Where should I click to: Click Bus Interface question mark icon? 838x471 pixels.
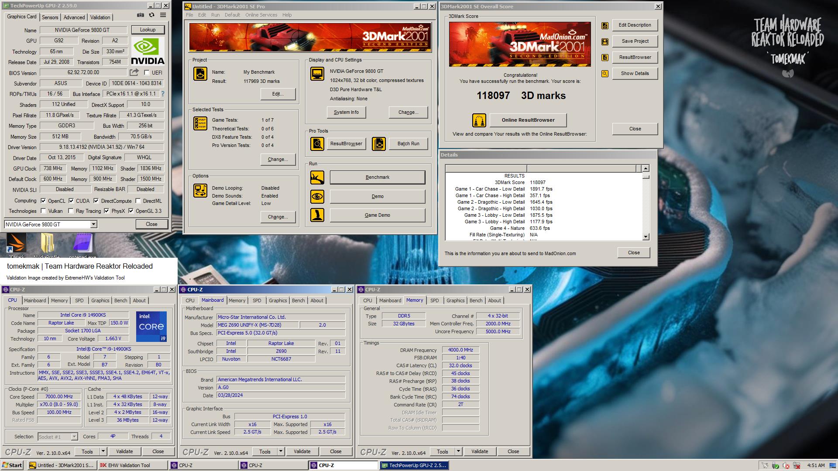[163, 94]
